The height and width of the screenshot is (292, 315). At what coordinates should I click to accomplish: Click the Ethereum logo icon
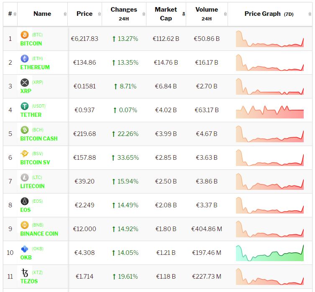24,58
